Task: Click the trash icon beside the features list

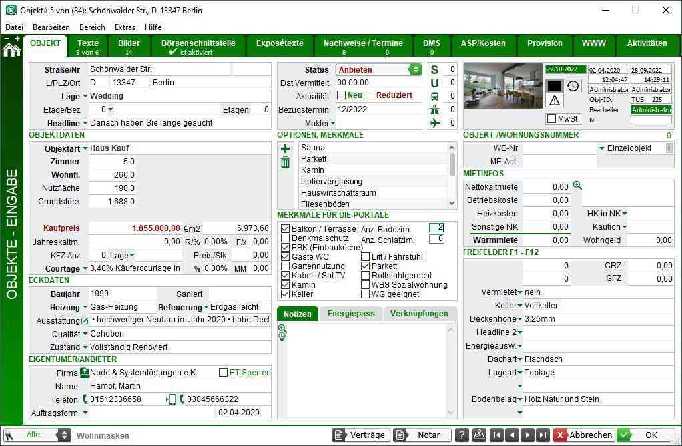Action: tap(285, 162)
